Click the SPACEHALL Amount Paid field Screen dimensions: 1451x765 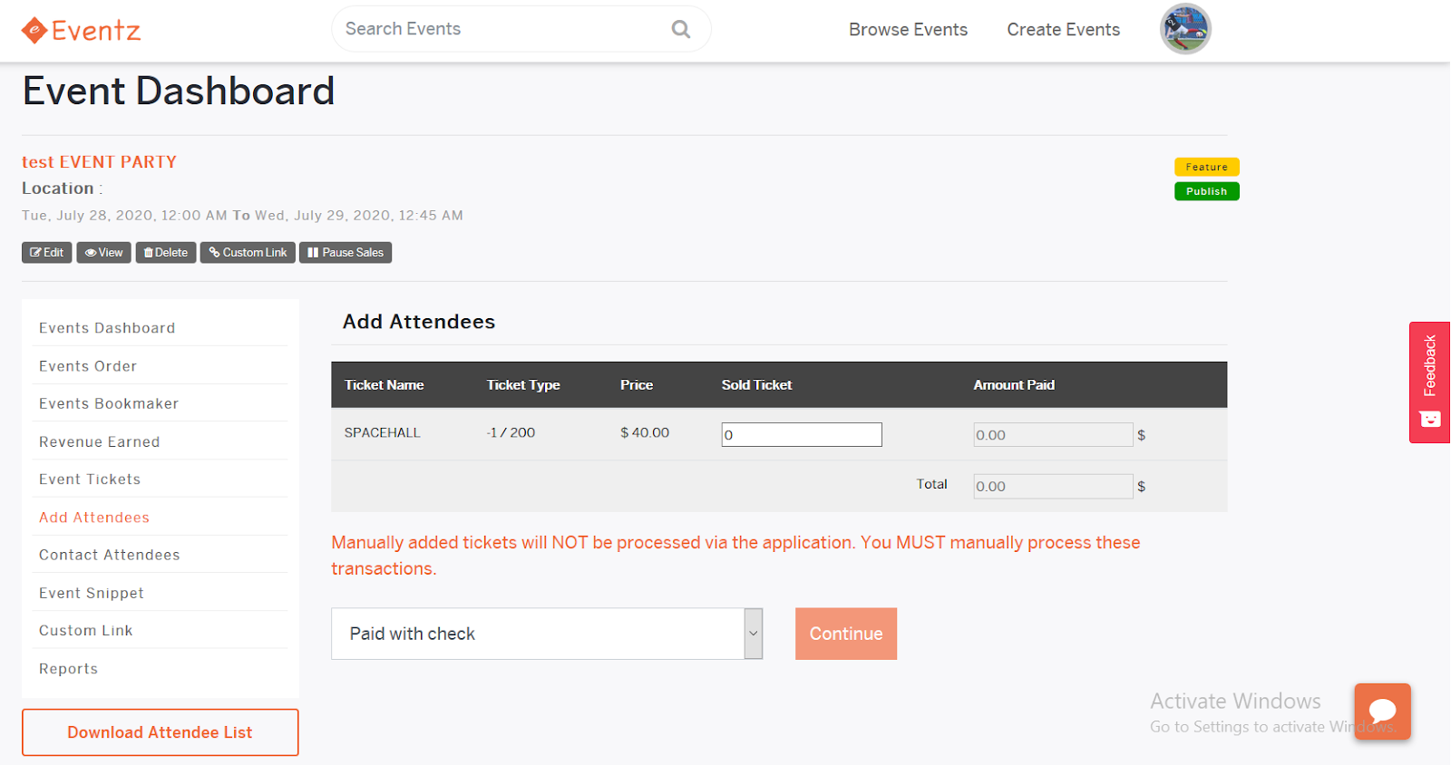tap(1053, 435)
